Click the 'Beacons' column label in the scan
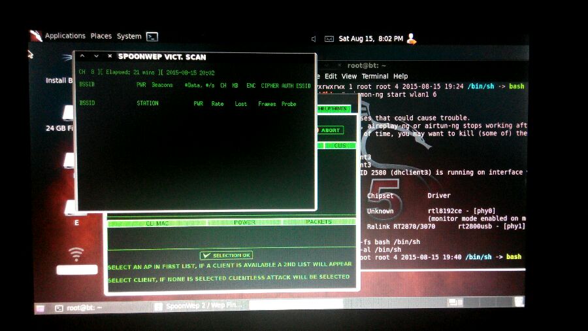 tap(162, 85)
